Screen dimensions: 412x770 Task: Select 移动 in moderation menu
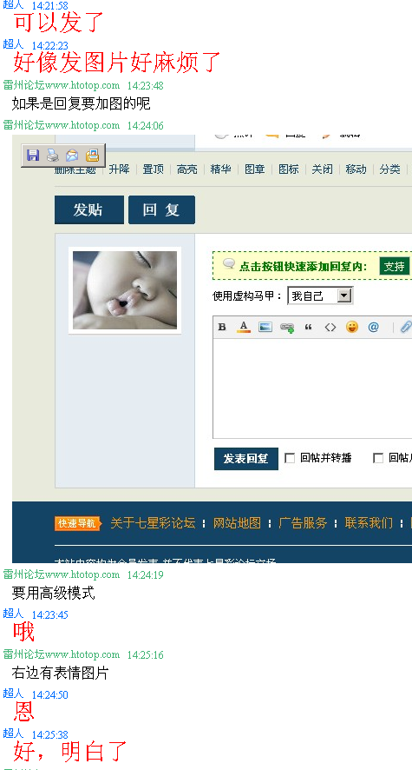click(356, 169)
